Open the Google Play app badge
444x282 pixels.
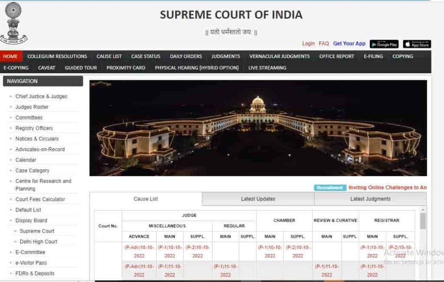(384, 44)
